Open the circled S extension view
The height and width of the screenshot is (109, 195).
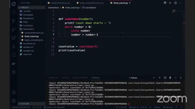[14, 72]
